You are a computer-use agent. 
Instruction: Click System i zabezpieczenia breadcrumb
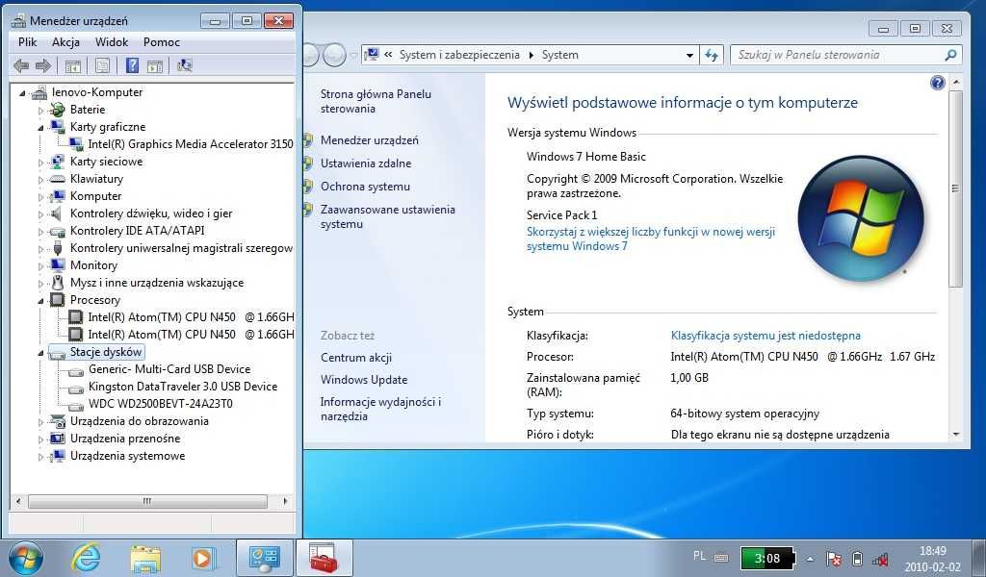(x=459, y=55)
